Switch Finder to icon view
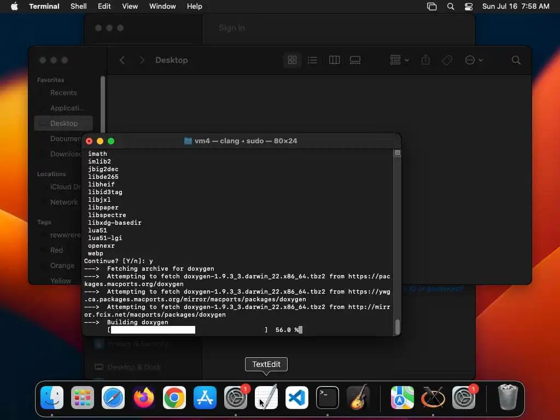The width and height of the screenshot is (560, 420). coord(292,60)
